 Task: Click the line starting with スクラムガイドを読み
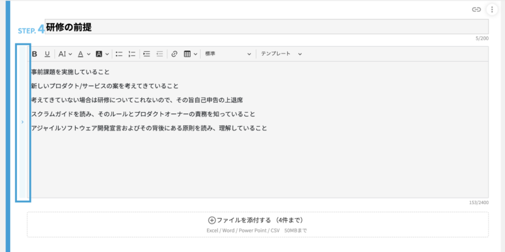[143, 114]
